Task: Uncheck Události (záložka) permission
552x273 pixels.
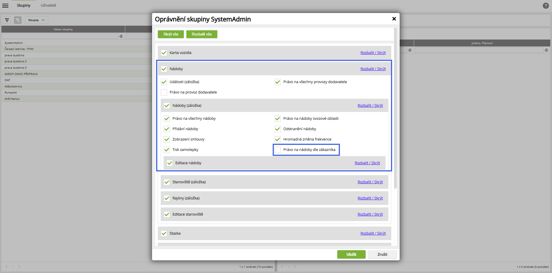Action: pos(164,82)
